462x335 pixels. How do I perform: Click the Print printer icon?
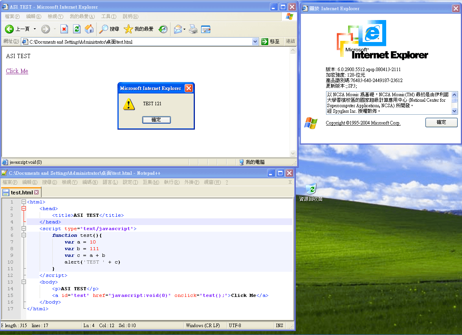point(193,29)
